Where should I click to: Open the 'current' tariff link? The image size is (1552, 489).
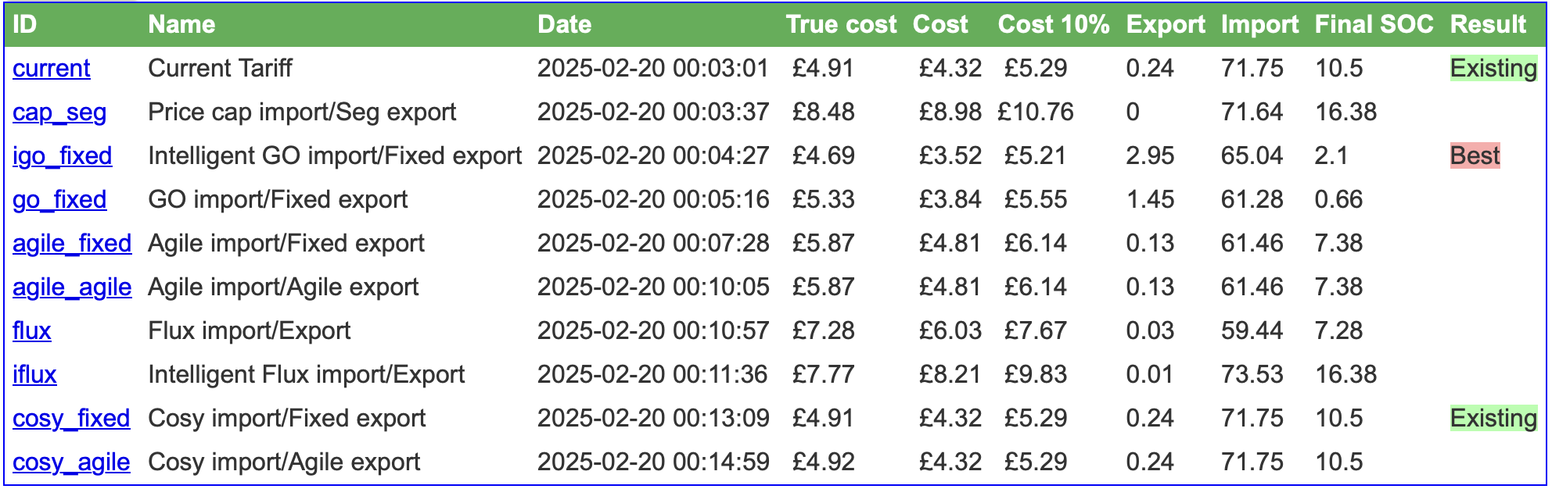(x=52, y=69)
